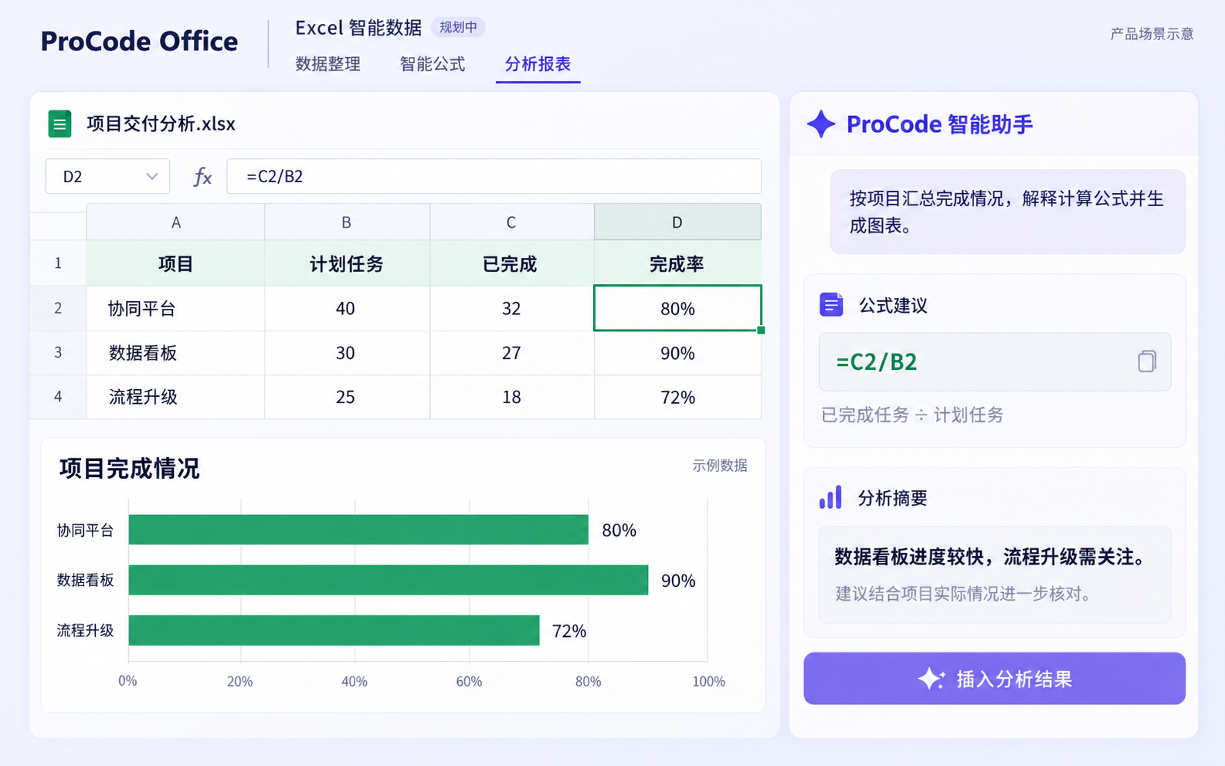Click the 项目完成情况 chart title
Image resolution: width=1225 pixels, height=766 pixels.
point(130,469)
